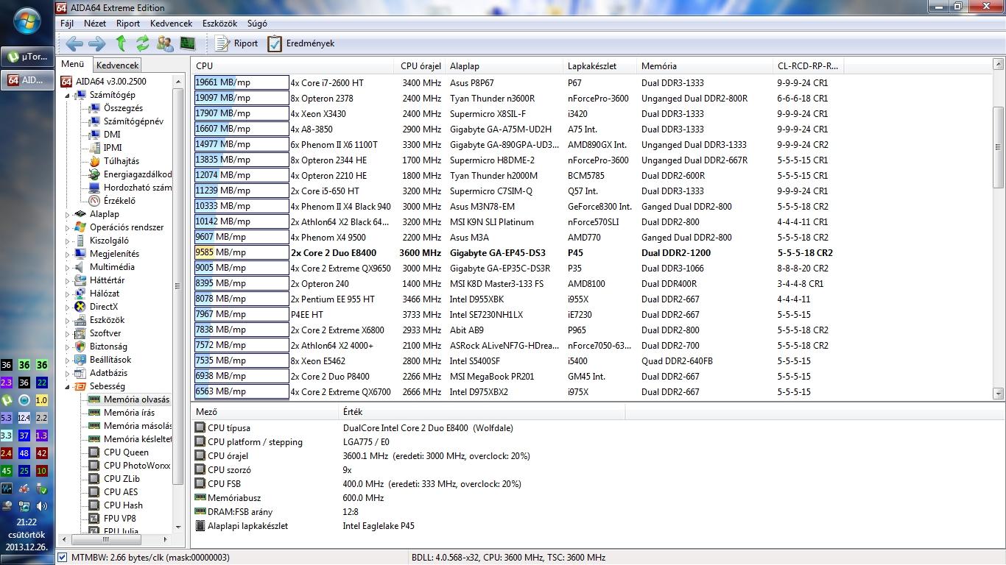The width and height of the screenshot is (1006, 565).
Task: Open the Fájl menu
Action: 67,24
